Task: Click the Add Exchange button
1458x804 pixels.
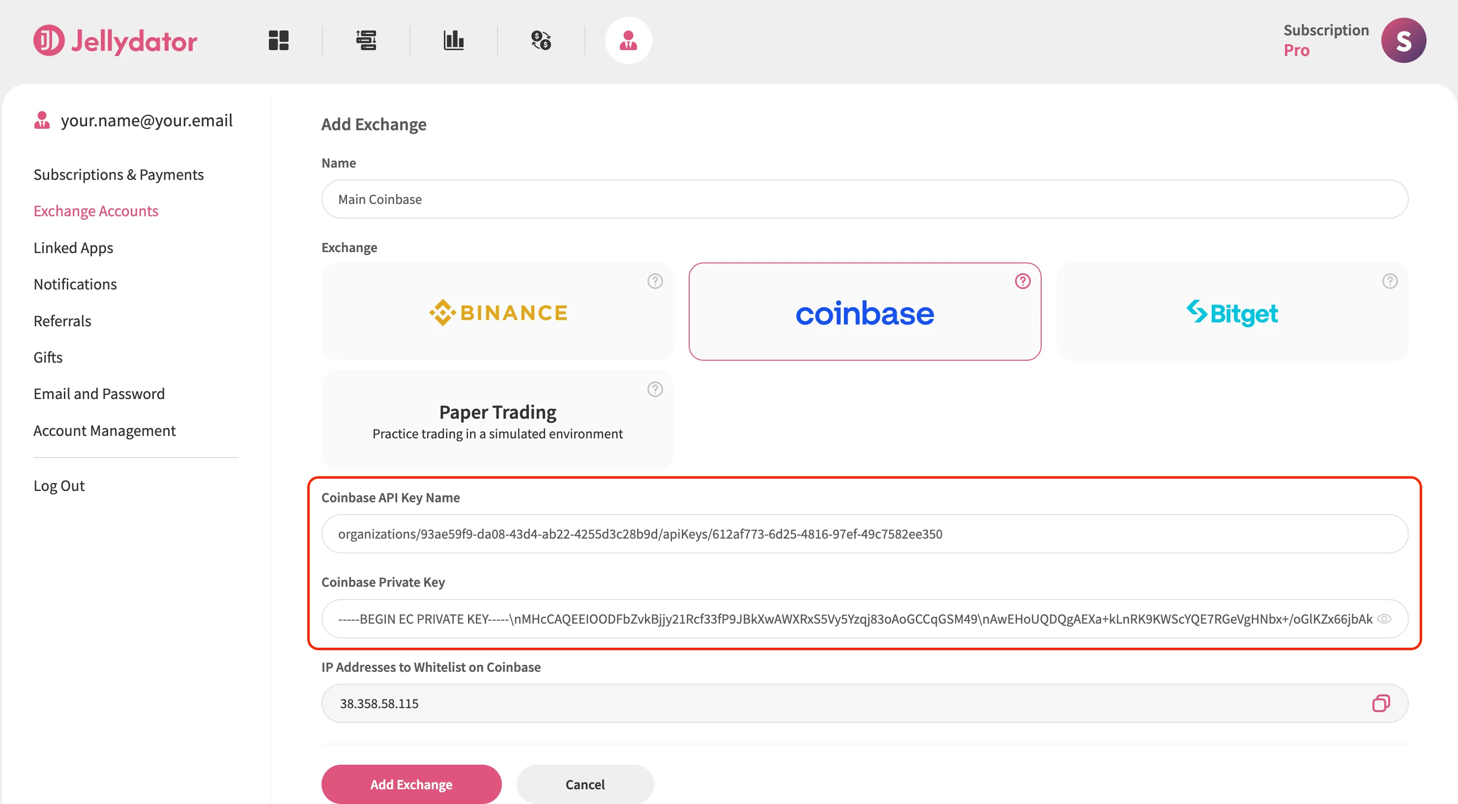Action: point(411,784)
